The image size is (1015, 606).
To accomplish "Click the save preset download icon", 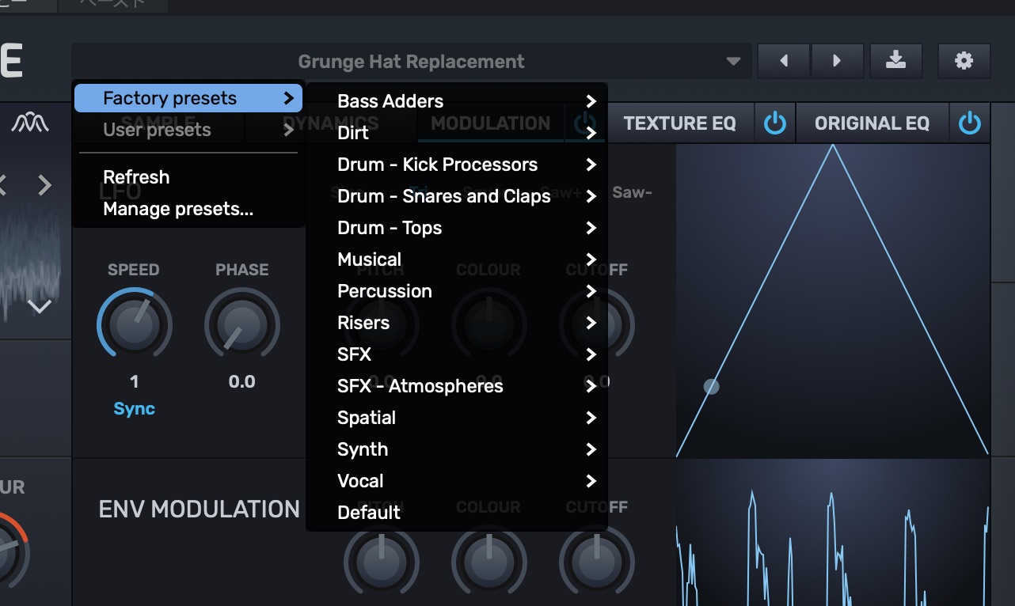I will [895, 61].
